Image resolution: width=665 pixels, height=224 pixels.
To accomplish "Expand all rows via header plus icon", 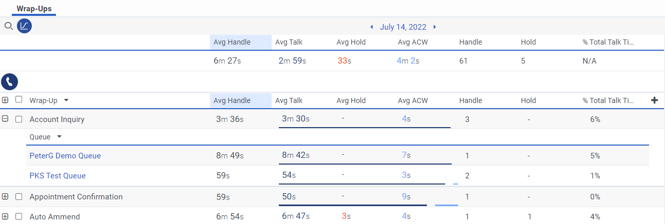I will [x=5, y=100].
